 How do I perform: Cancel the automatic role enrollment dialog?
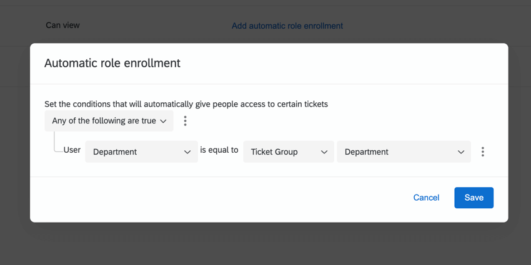pos(426,198)
